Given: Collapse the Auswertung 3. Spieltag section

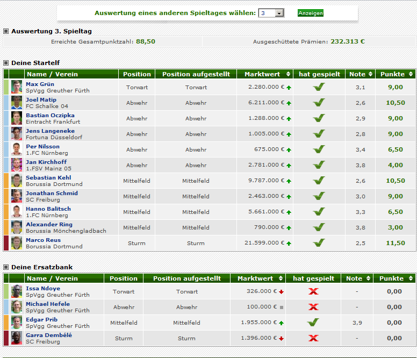Looking at the screenshot, I should click(6, 31).
